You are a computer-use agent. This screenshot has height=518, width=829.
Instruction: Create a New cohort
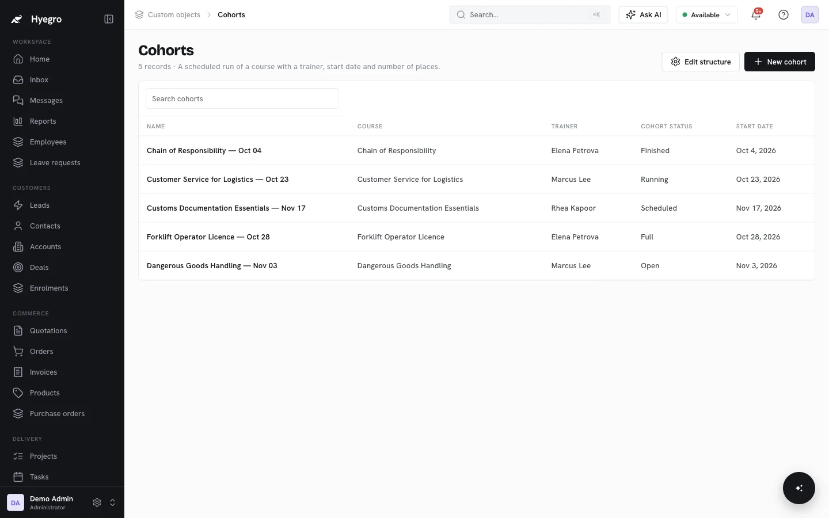coord(779,62)
